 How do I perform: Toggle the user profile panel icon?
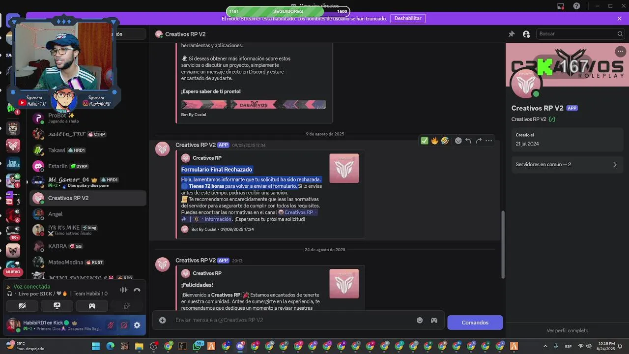[526, 34]
